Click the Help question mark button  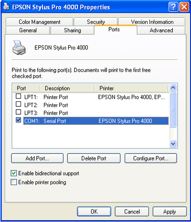pyautogui.click(x=173, y=7)
